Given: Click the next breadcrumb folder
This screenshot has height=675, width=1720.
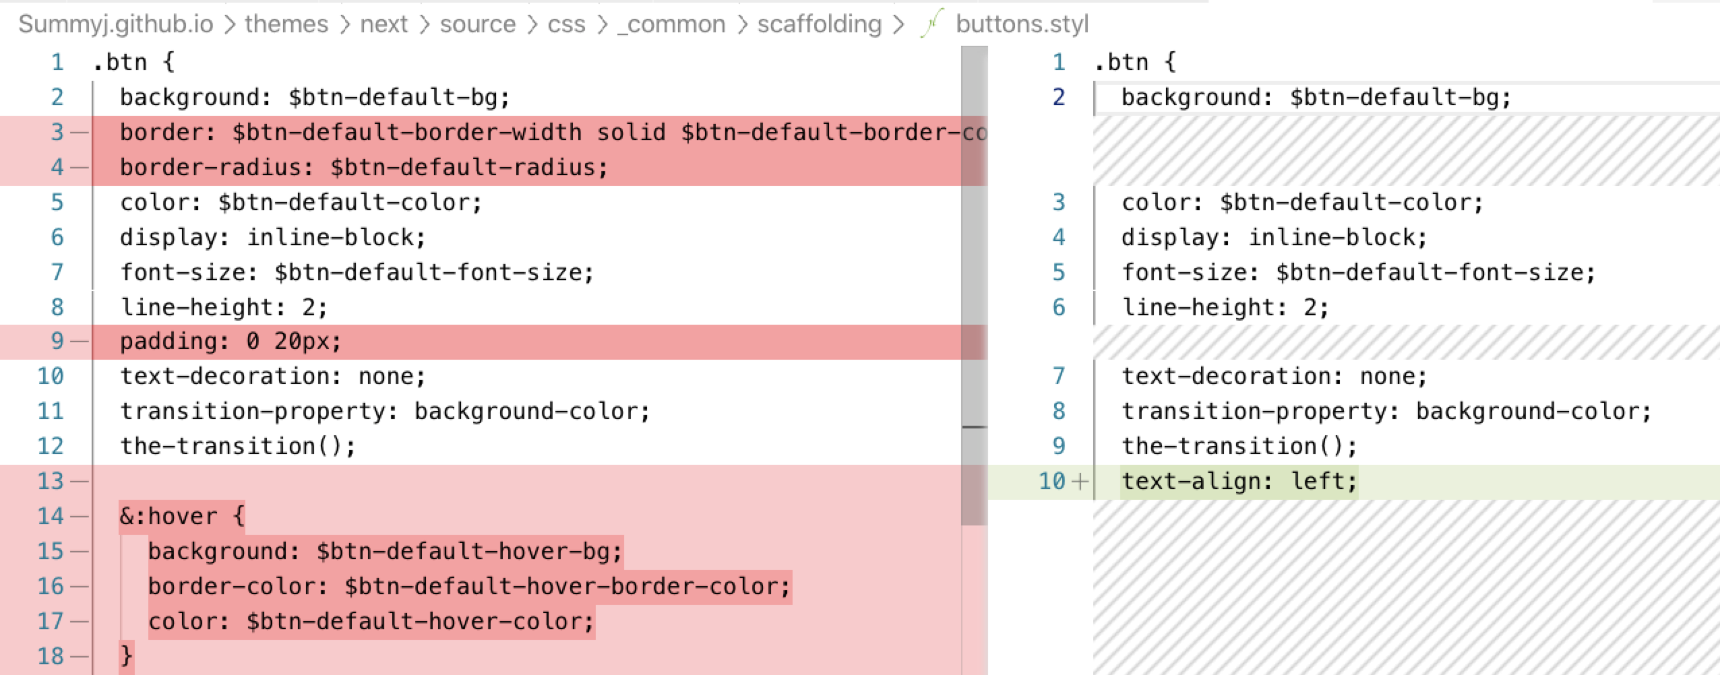Looking at the screenshot, I should [x=383, y=24].
